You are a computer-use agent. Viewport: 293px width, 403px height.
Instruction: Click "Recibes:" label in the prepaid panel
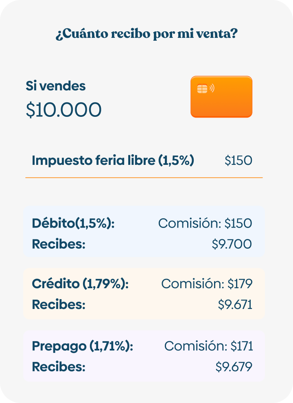59,367
